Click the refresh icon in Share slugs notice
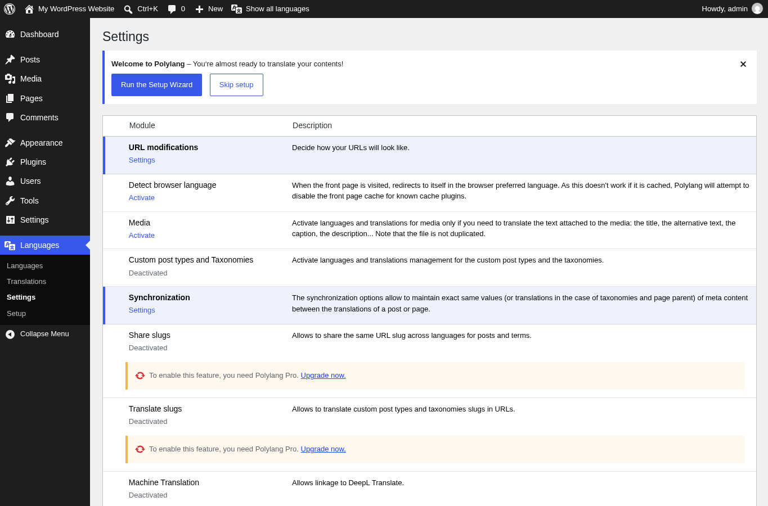Screen dimensions: 768x506 pos(140,376)
